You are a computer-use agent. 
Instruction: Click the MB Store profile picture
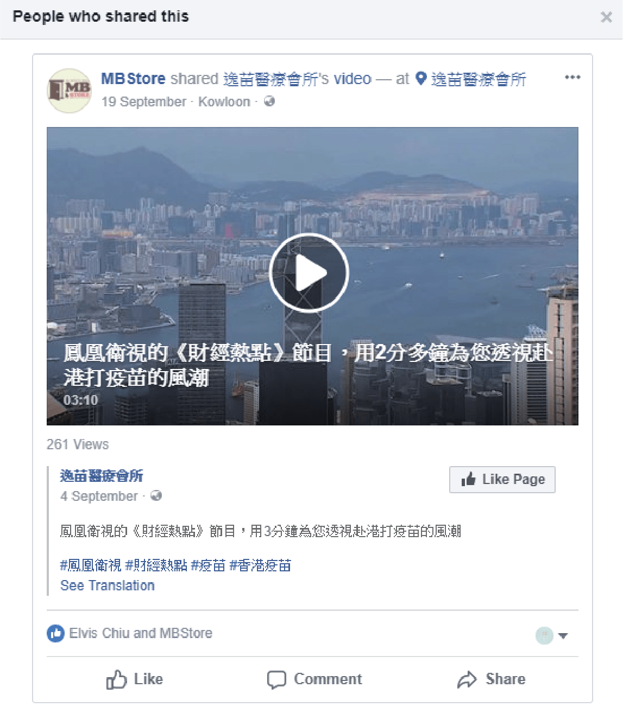(x=69, y=90)
